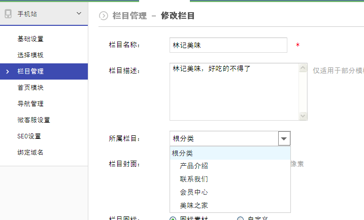Expand the 手机站 chevron dropdown
The height and width of the screenshot is (220, 364).
[79, 14]
